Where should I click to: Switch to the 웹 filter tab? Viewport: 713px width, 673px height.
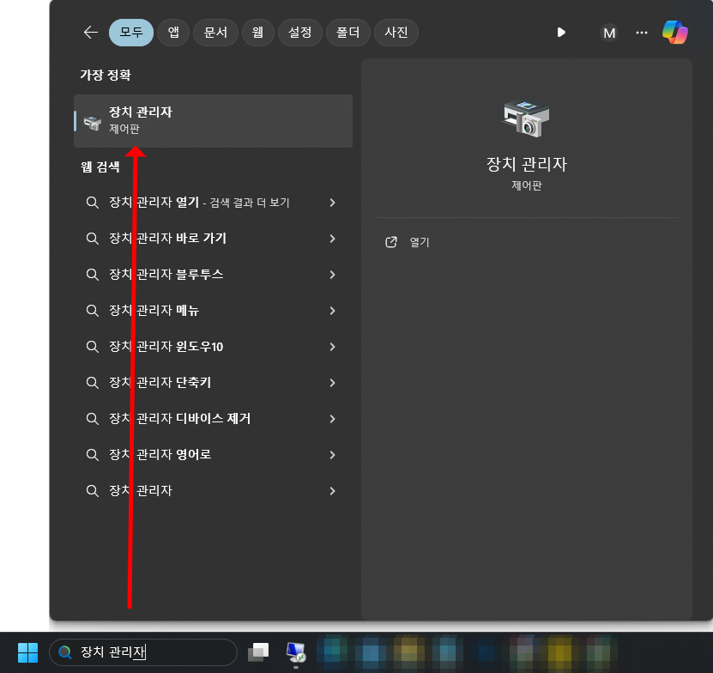[257, 32]
